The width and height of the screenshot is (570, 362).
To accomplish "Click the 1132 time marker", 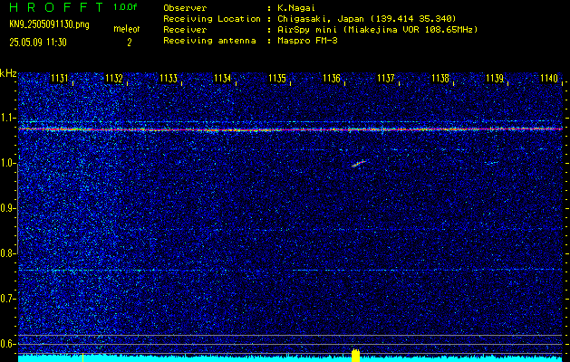I will (114, 78).
